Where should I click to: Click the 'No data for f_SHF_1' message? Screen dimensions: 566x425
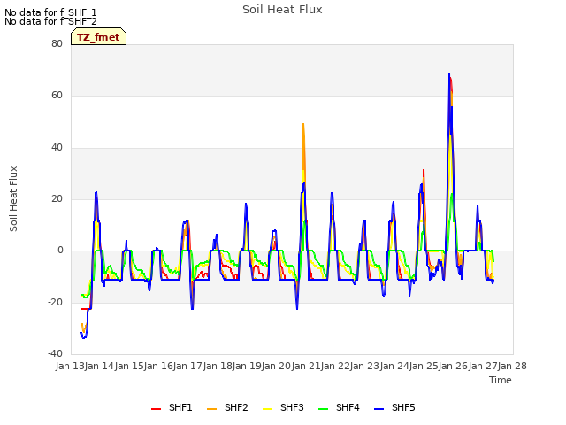pyautogui.click(x=50, y=12)
